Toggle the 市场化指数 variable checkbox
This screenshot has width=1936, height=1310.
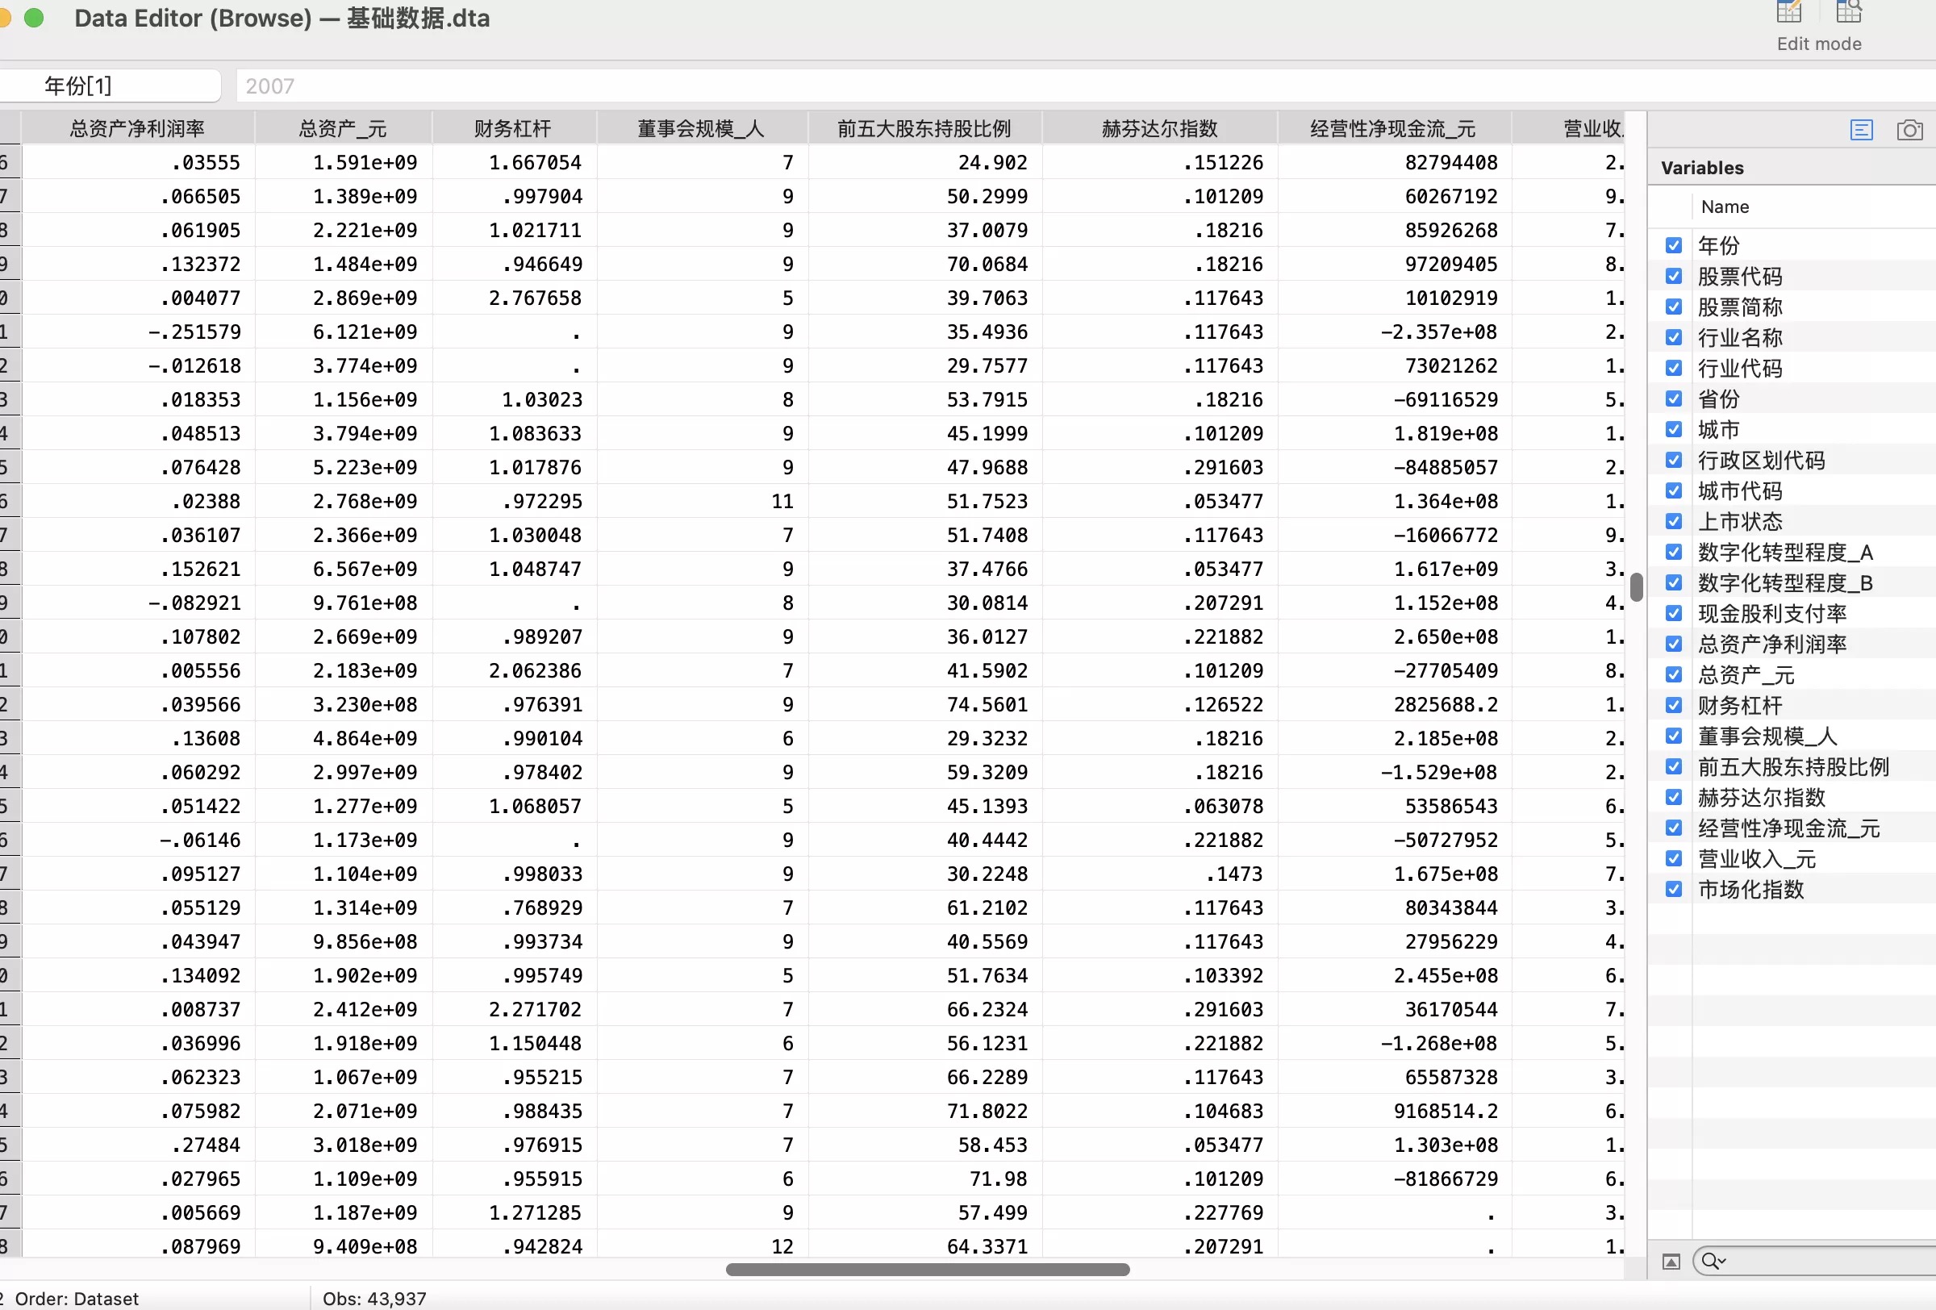[1674, 890]
